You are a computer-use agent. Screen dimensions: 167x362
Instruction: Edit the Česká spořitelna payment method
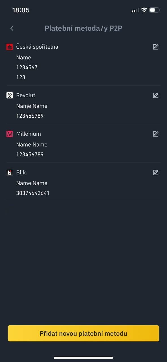pyautogui.click(x=156, y=47)
